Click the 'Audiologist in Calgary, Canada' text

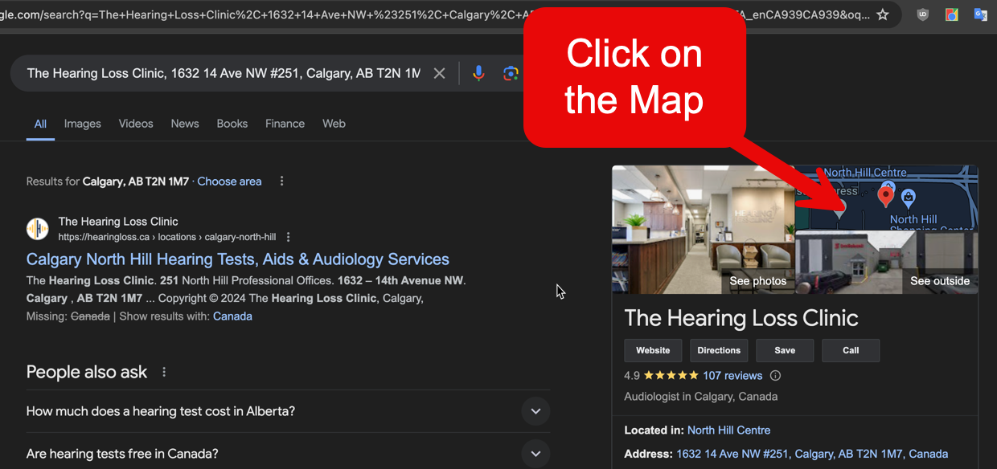(701, 397)
